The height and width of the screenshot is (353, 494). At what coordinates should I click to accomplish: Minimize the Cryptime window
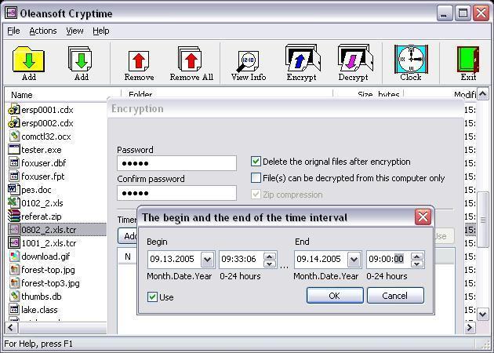coord(445,13)
